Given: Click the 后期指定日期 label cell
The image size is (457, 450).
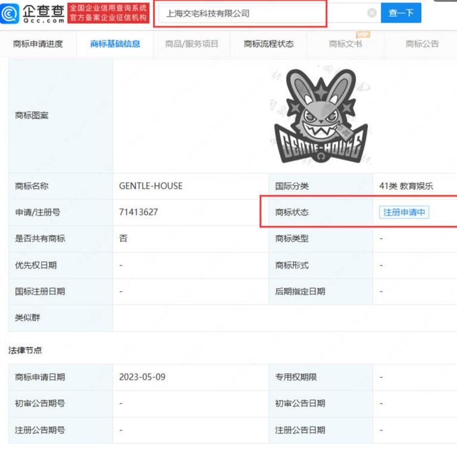Looking at the screenshot, I should (321, 292).
